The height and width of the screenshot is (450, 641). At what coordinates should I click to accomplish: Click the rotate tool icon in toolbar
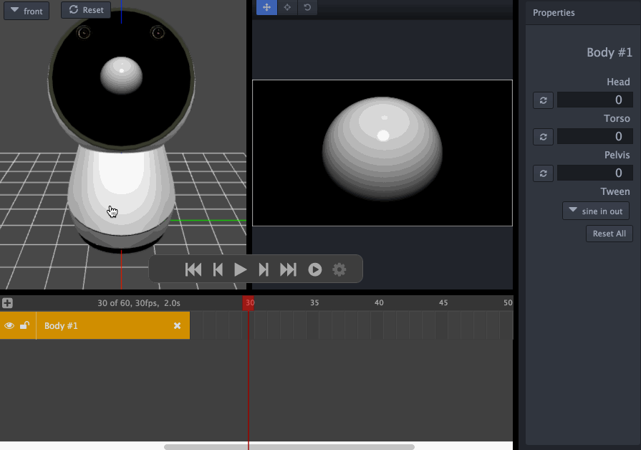point(307,7)
